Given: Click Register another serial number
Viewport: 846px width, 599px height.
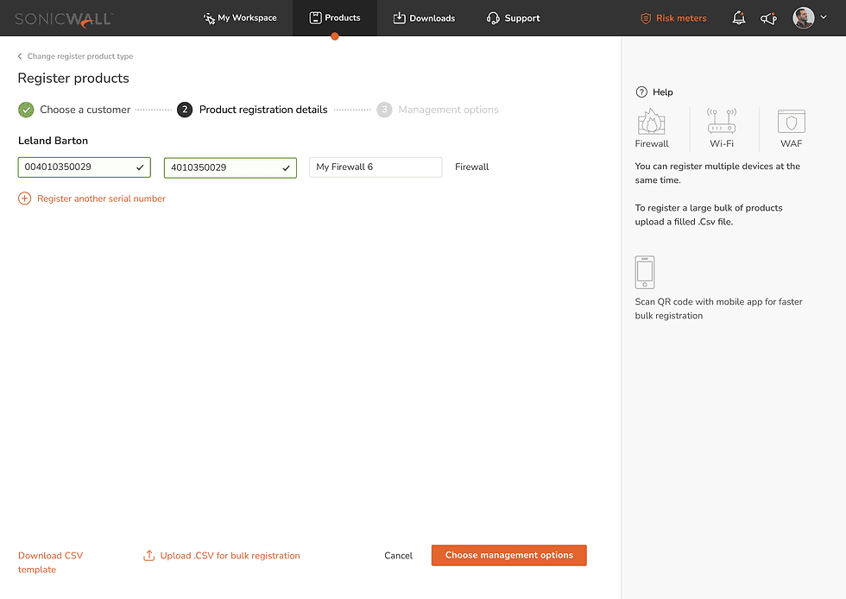Looking at the screenshot, I should pos(102,199).
